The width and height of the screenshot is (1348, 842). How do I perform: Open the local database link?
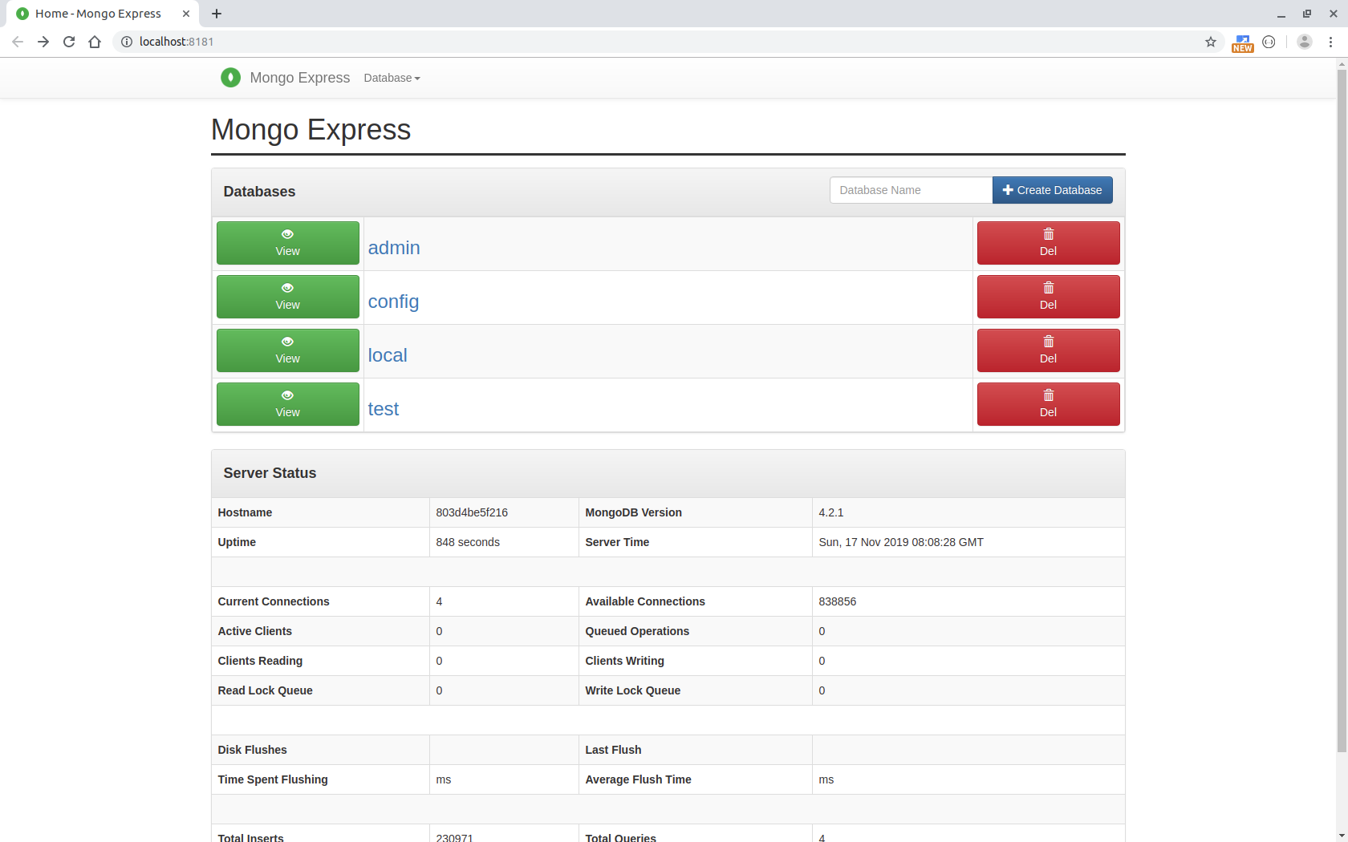click(388, 355)
